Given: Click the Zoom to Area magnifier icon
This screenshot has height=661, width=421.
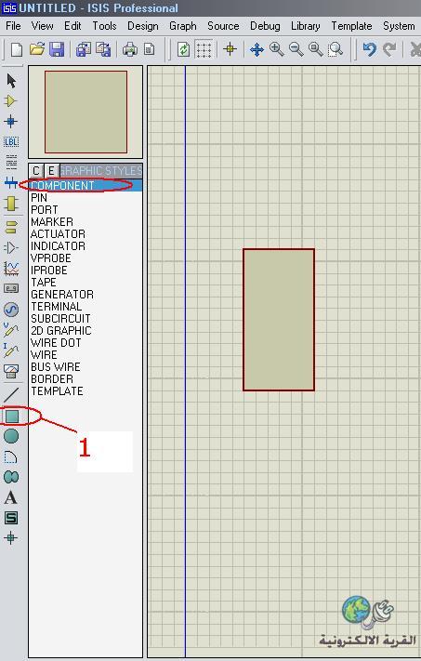Looking at the screenshot, I should click(x=335, y=50).
